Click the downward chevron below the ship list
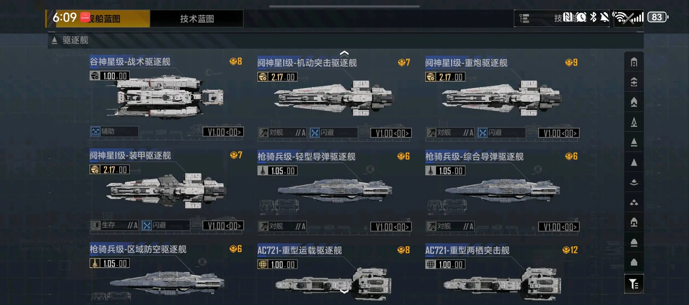The width and height of the screenshot is (689, 305). [x=344, y=291]
